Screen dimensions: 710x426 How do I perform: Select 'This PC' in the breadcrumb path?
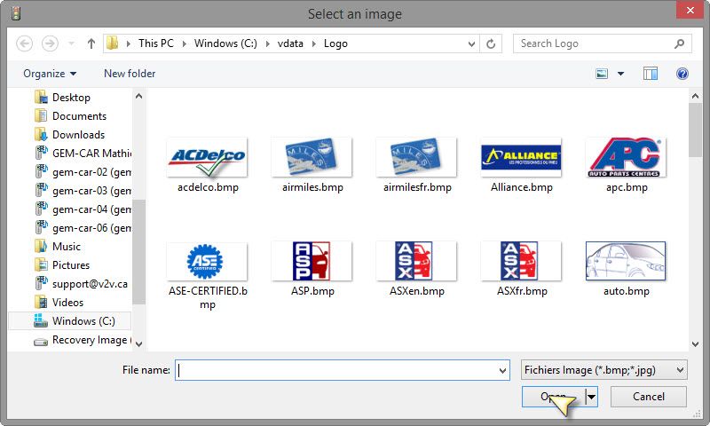click(x=156, y=43)
